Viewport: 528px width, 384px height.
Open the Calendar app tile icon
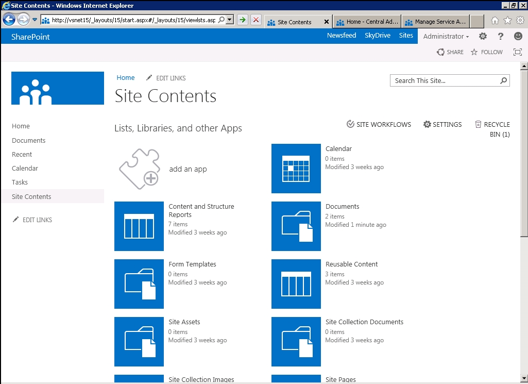(296, 169)
